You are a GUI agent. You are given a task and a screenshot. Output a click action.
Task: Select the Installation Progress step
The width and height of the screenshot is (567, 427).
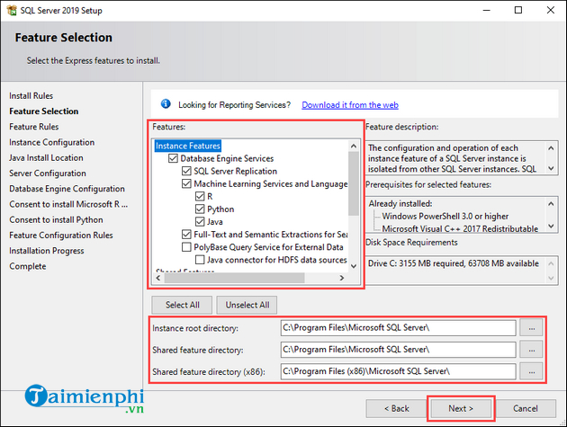(47, 251)
